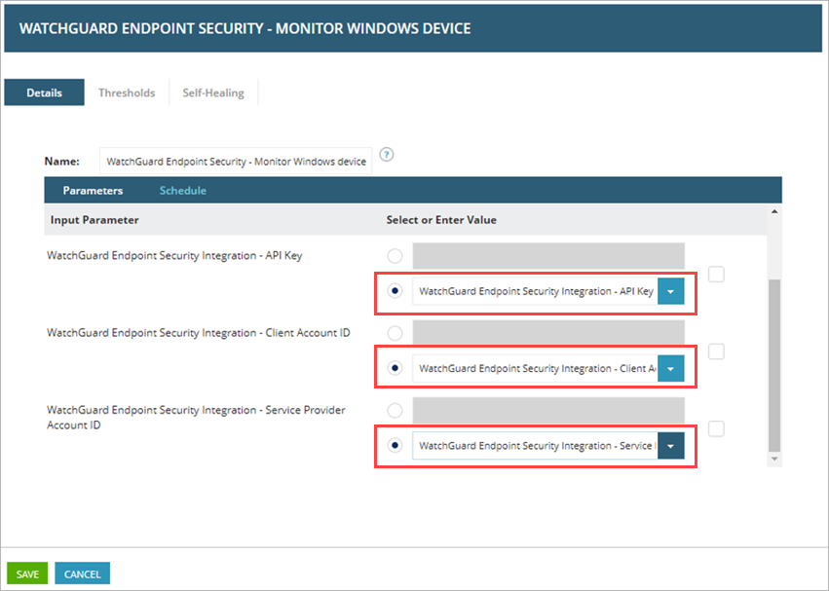Screen dimensions: 829x591
Task: Switch to the Thresholds tab
Action: pos(127,92)
